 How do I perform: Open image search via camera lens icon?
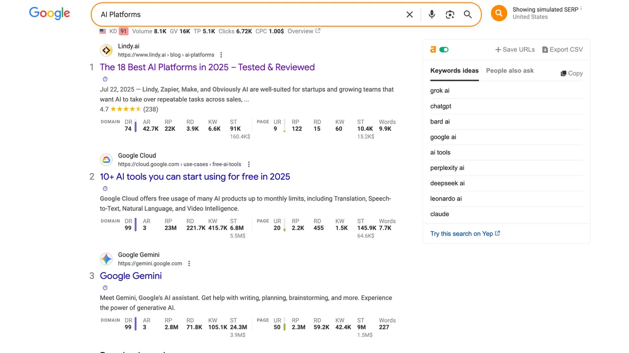click(x=450, y=15)
